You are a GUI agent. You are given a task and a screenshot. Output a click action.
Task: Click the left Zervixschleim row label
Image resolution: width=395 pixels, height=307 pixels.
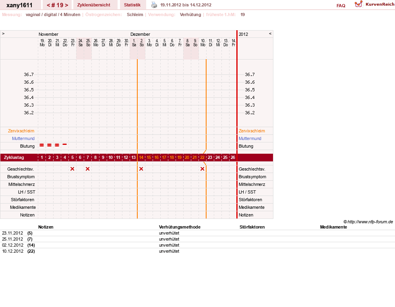21,131
